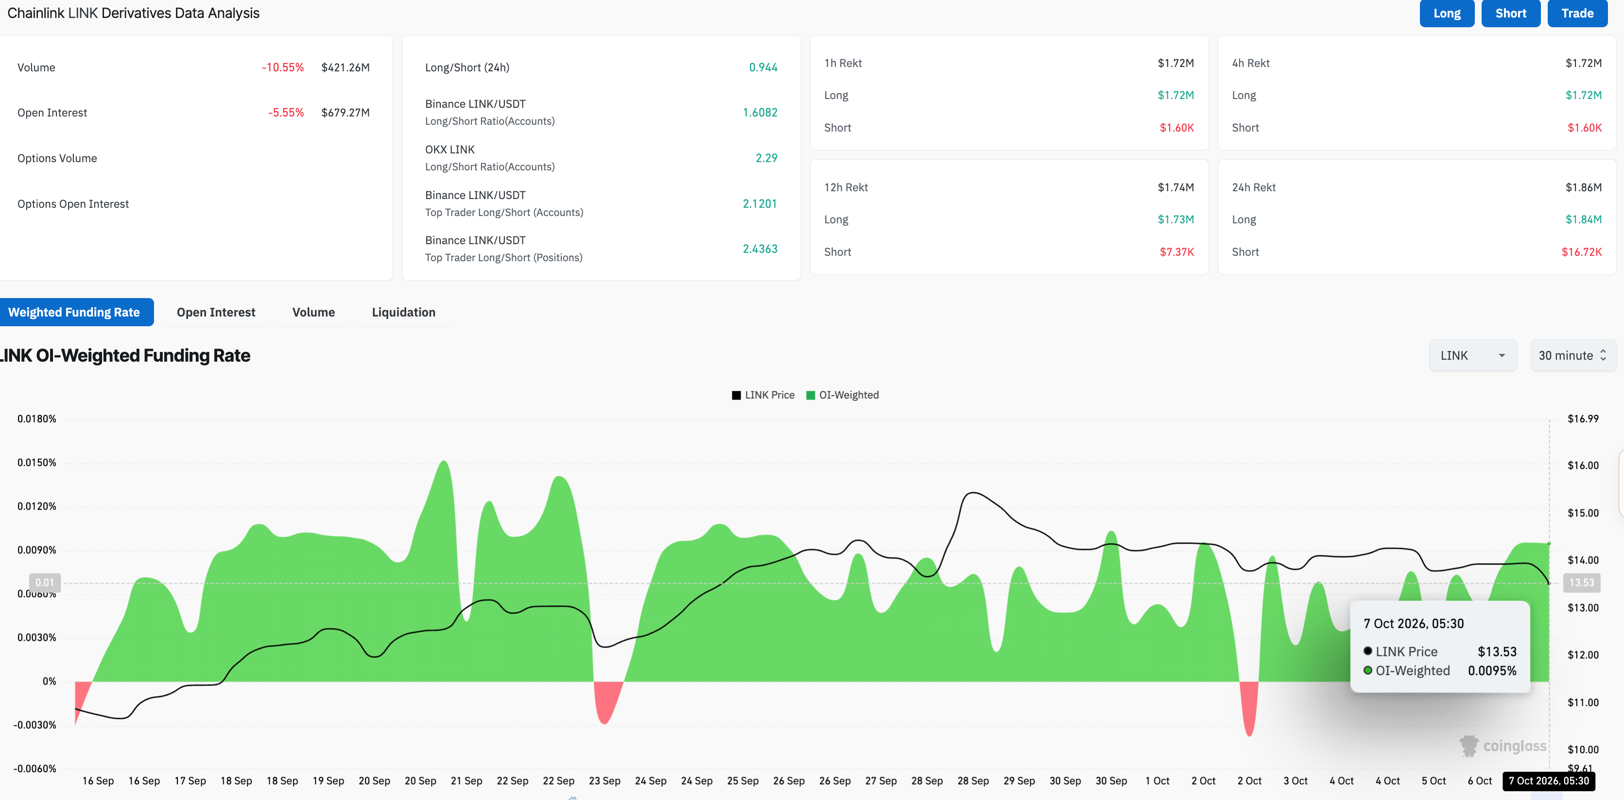Screen dimensions: 1624x800
Task: Open the Liquidation tab
Action: pyautogui.click(x=403, y=312)
